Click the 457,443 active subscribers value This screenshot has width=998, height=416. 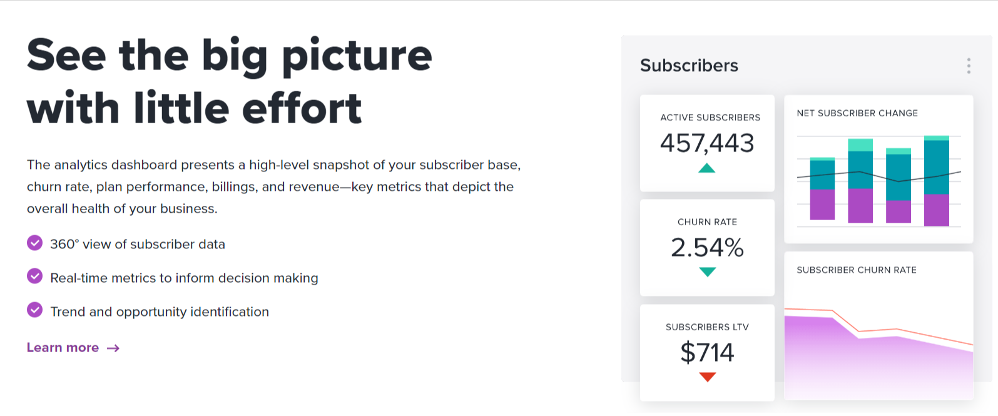tap(707, 143)
